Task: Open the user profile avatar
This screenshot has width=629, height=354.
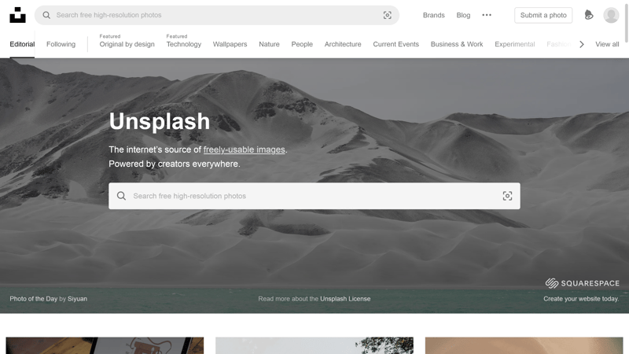Action: pyautogui.click(x=611, y=15)
